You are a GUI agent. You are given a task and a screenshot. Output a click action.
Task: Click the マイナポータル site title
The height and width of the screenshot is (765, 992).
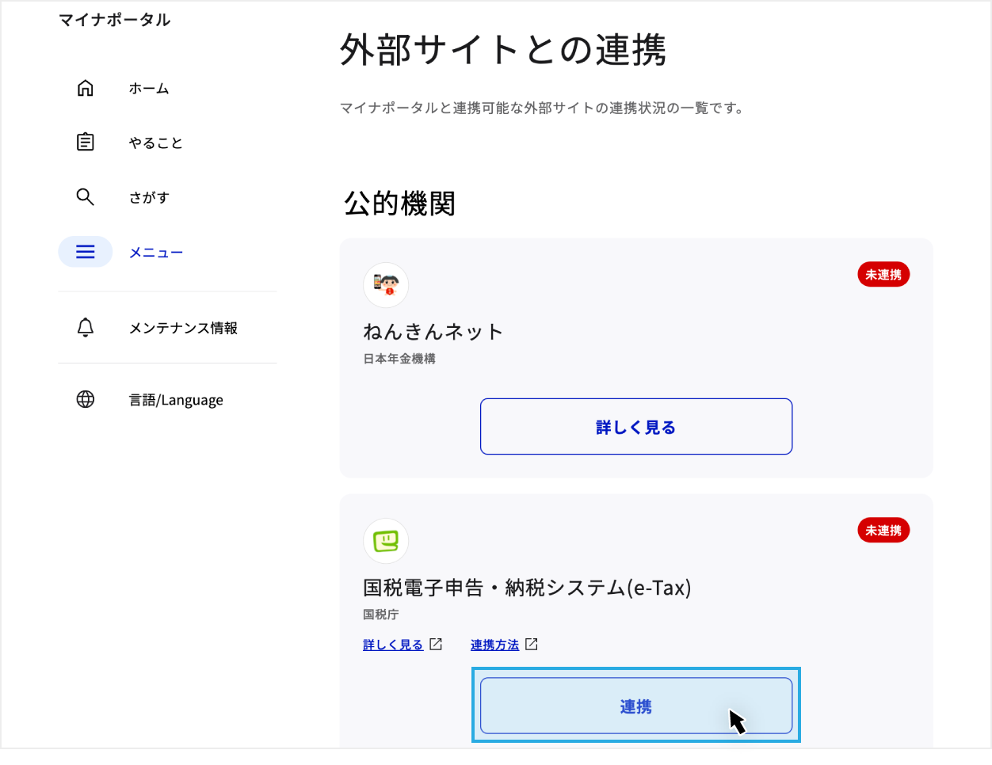pyautogui.click(x=115, y=20)
